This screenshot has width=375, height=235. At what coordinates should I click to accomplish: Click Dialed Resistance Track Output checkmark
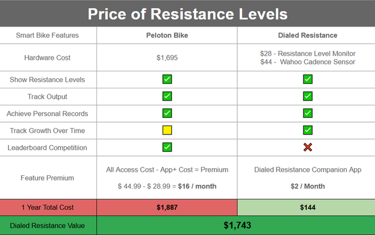pyautogui.click(x=308, y=97)
